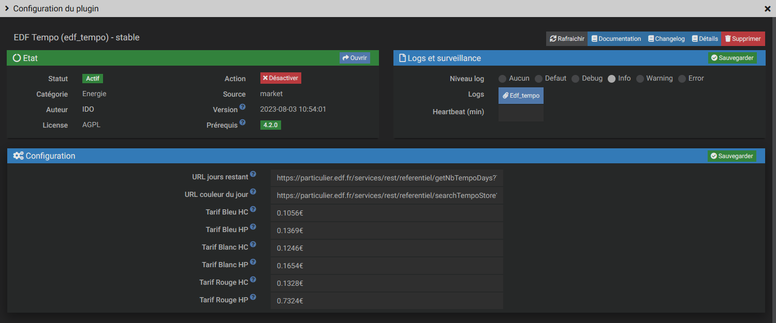Click Supprimer to delete plugin
Image resolution: width=776 pixels, height=323 pixels.
click(743, 39)
